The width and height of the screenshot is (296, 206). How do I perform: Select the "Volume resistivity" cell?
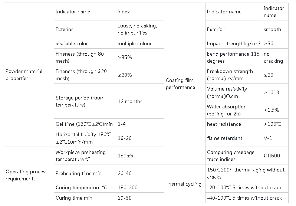pyautogui.click(x=227, y=93)
